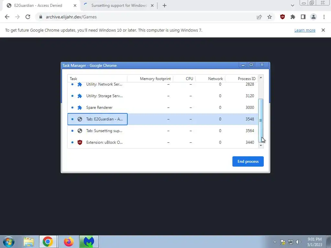The image size is (331, 248).
Task: Click the globe icon of Sunsetting task row
Action: (x=80, y=131)
